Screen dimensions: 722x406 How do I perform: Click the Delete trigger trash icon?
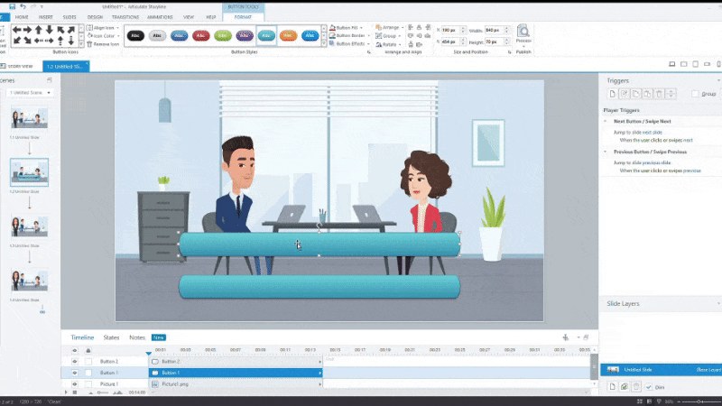pyautogui.click(x=660, y=94)
